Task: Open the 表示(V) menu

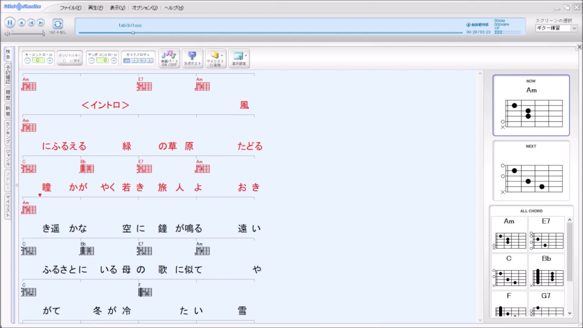Action: 118,8
